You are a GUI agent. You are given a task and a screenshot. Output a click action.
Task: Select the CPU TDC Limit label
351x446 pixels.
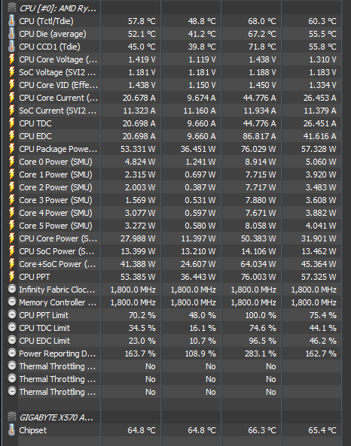tap(44, 328)
